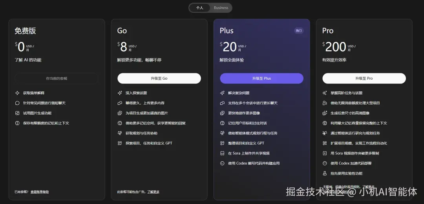This screenshot has width=424, height=204.
Task: Click chat icon beside 借助无限消息额度处理大型项目
Action: coord(325,103)
